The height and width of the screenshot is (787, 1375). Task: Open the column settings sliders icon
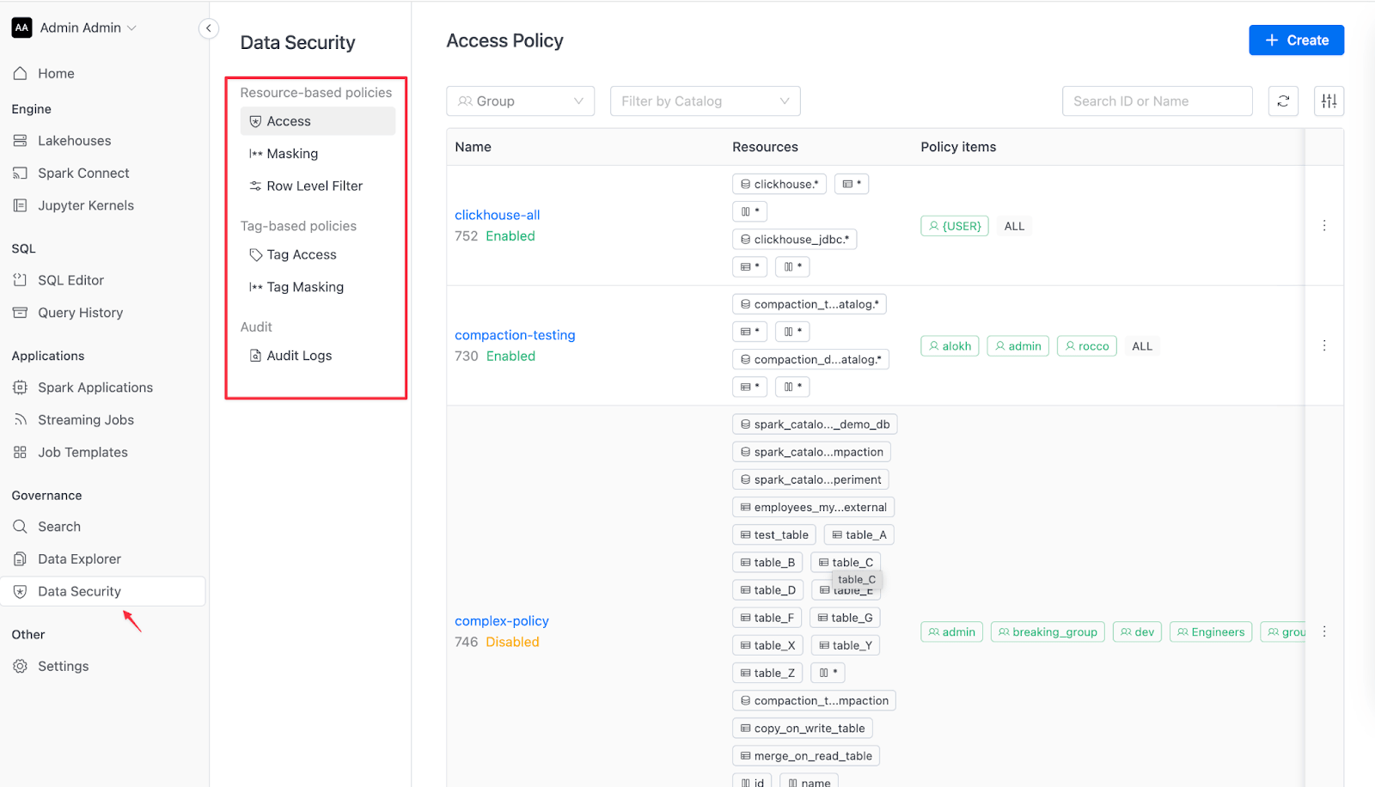click(x=1329, y=101)
